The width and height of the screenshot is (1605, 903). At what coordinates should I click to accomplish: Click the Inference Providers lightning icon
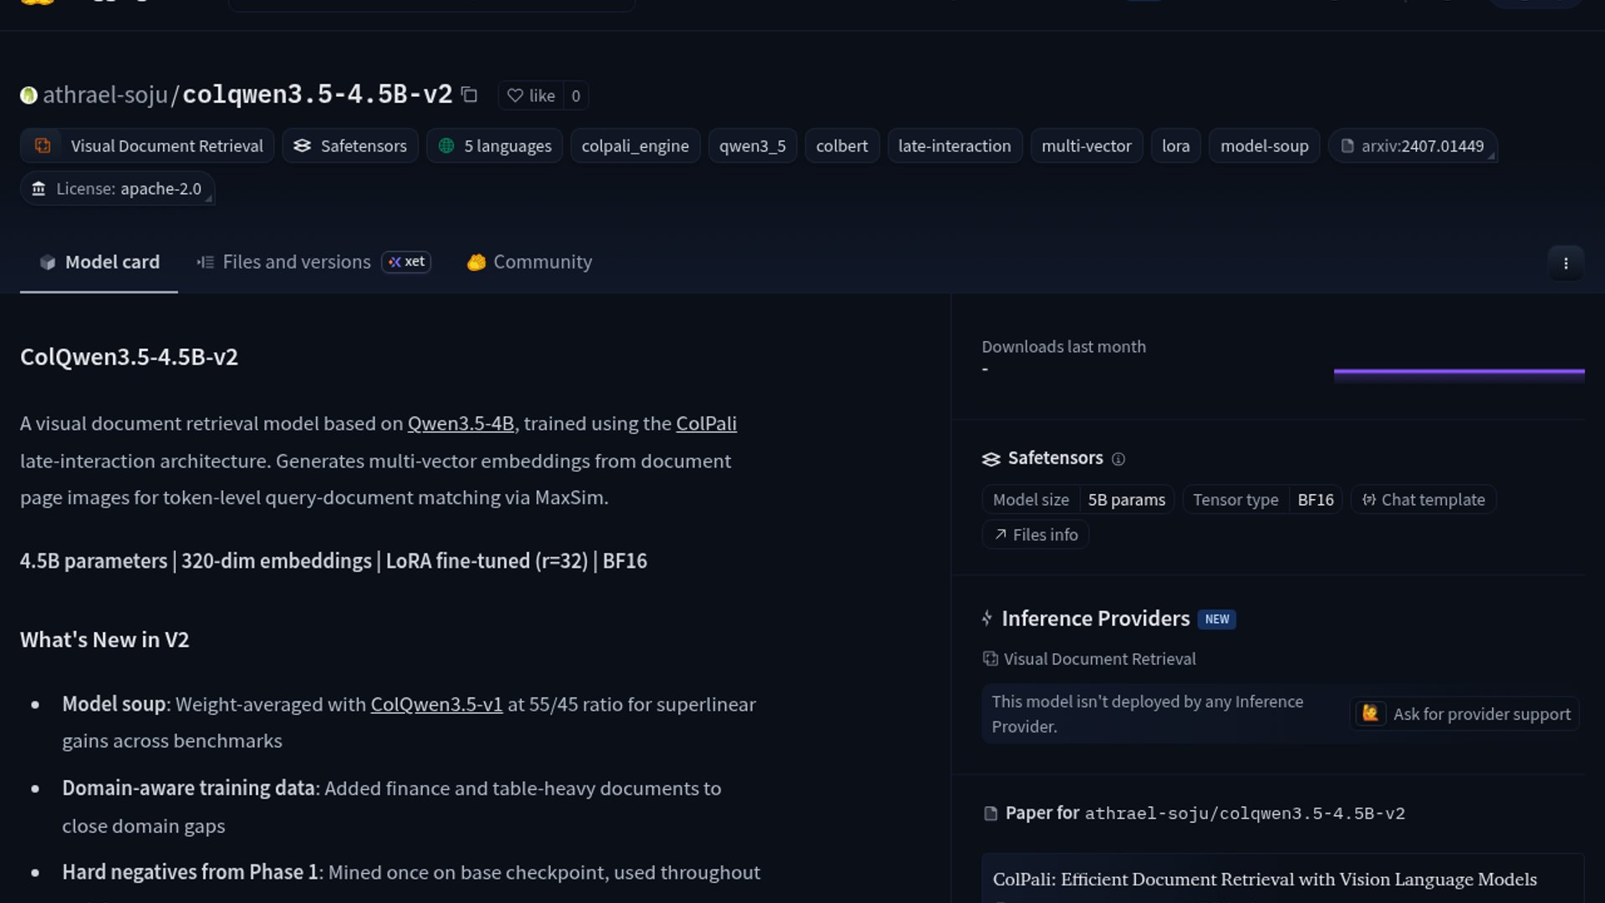pos(987,619)
